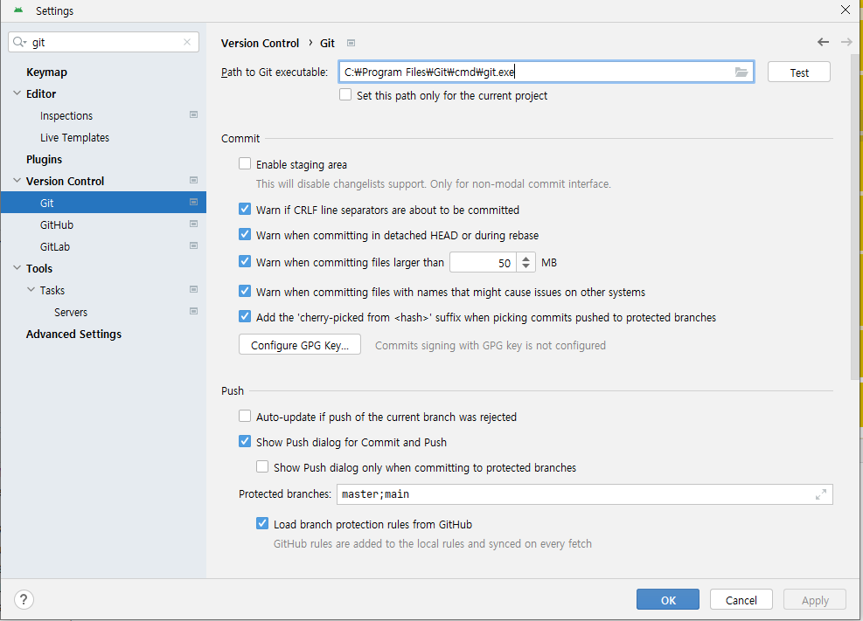Open help with the question mark
The image size is (863, 621).
coord(24,599)
